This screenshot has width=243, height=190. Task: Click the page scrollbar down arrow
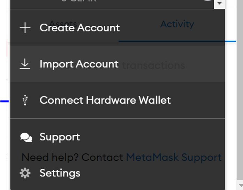click(240, 185)
